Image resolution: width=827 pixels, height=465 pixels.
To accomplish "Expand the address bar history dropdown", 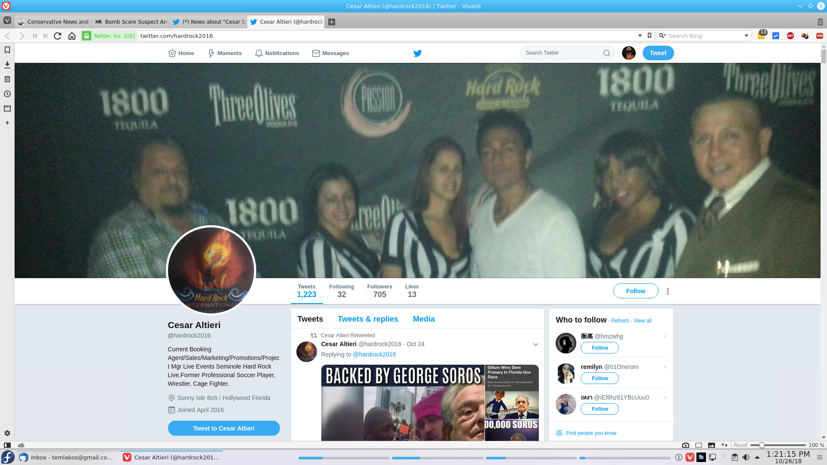I will (x=640, y=36).
